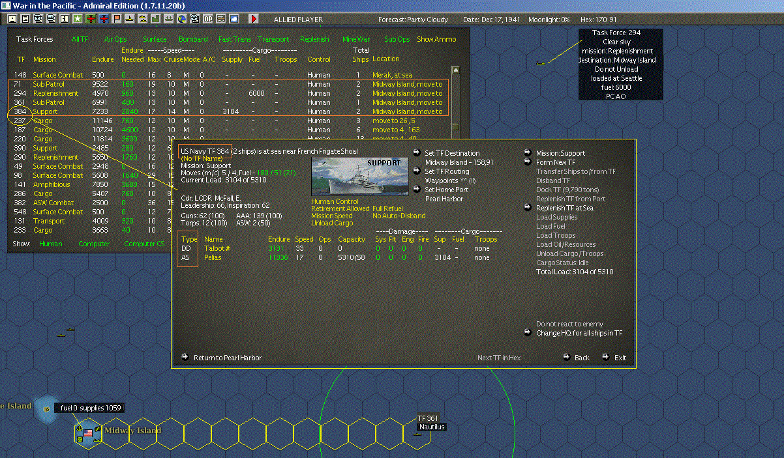The image size is (784, 458).
Task: Click the Exit button
Action: click(x=620, y=358)
